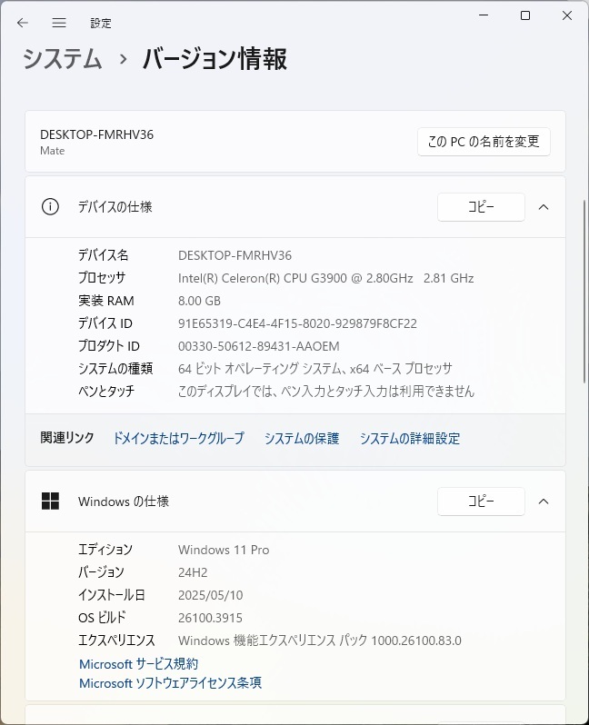The height and width of the screenshot is (725, 589).
Task: Click この PC の名前を変更 button
Action: pos(484,142)
